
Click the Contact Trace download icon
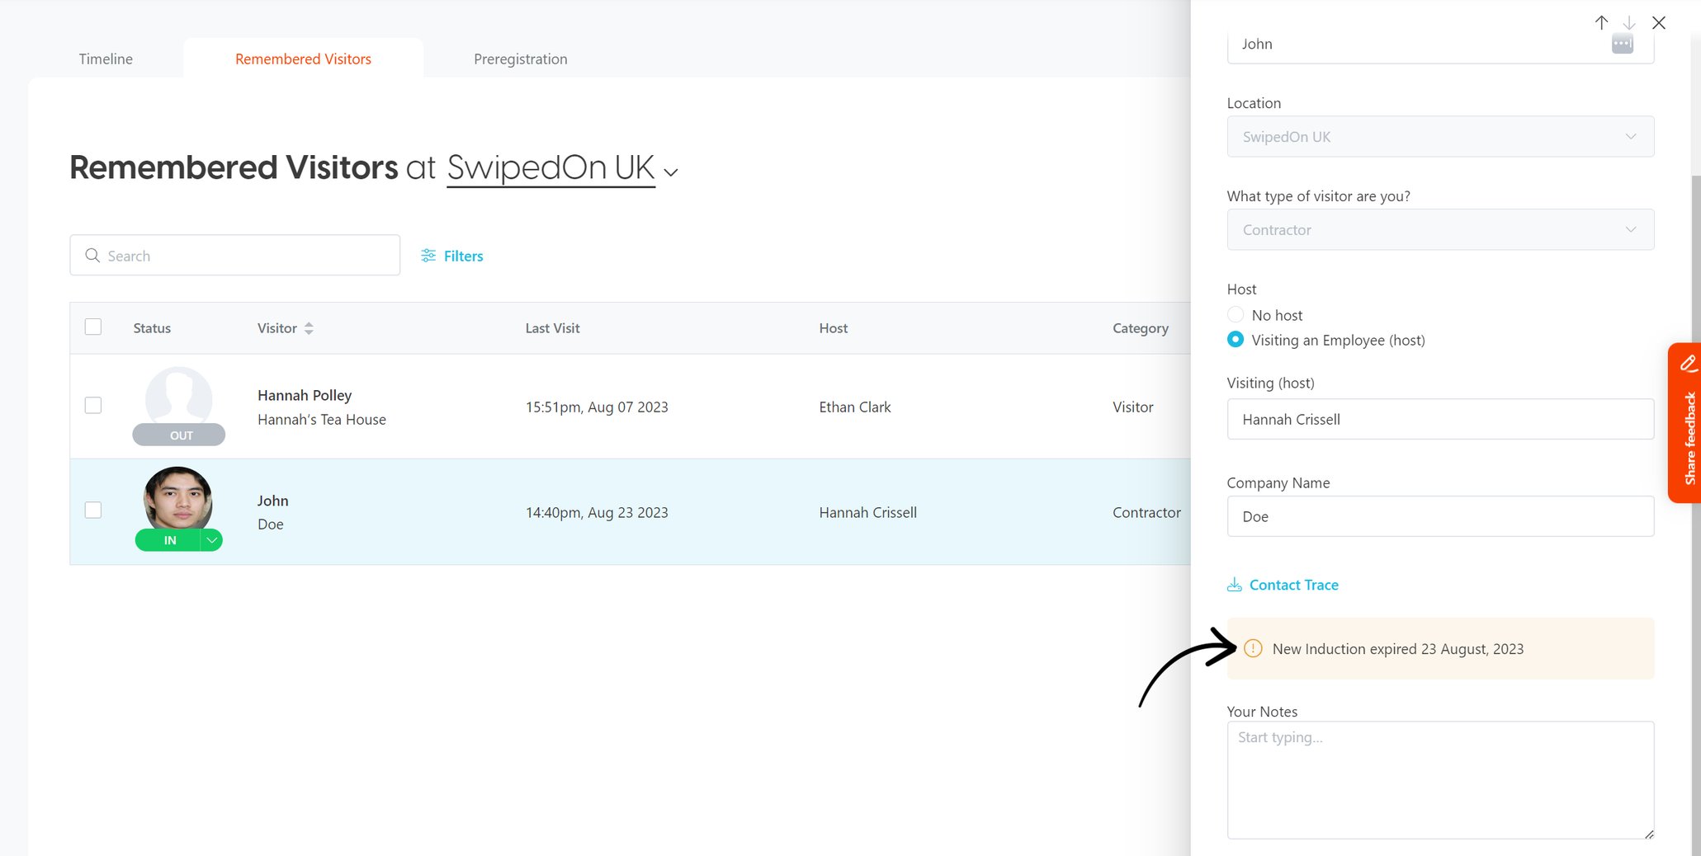[1235, 584]
